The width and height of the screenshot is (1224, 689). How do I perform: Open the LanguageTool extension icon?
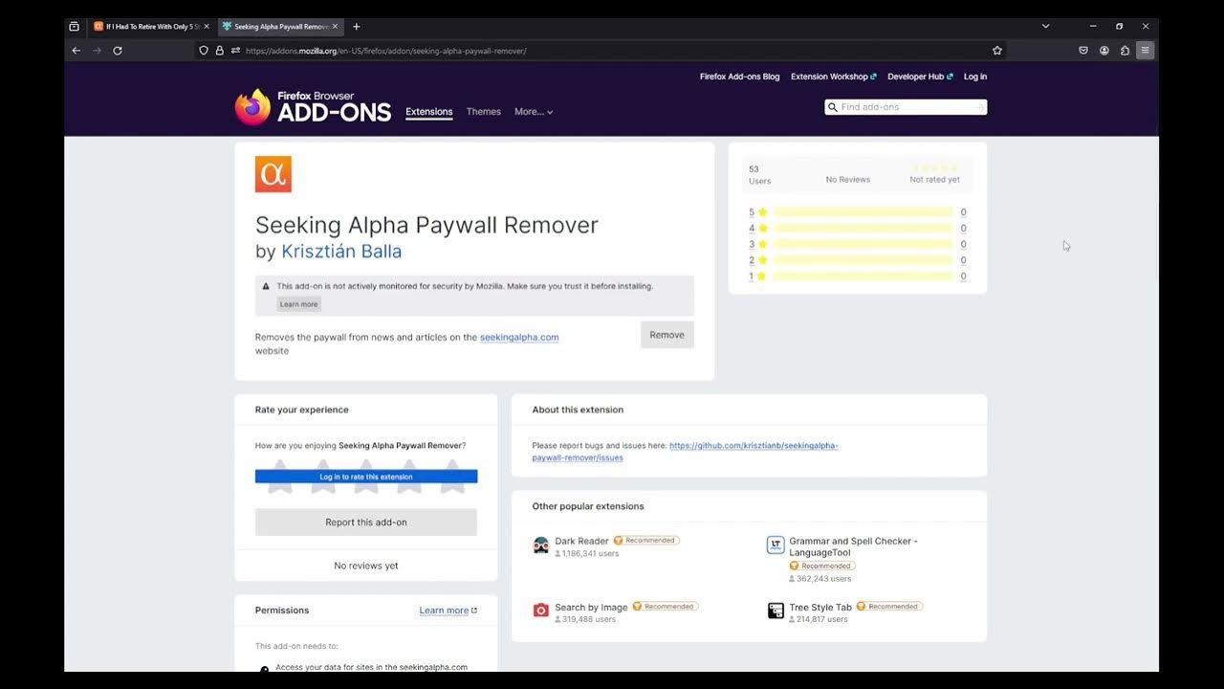pyautogui.click(x=776, y=545)
